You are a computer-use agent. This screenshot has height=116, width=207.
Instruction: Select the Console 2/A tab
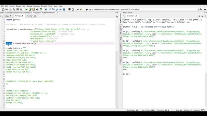pos(131,16)
